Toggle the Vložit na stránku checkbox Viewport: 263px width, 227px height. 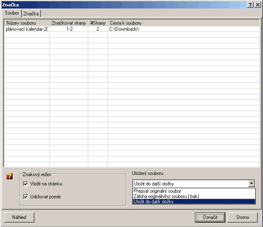click(x=26, y=184)
